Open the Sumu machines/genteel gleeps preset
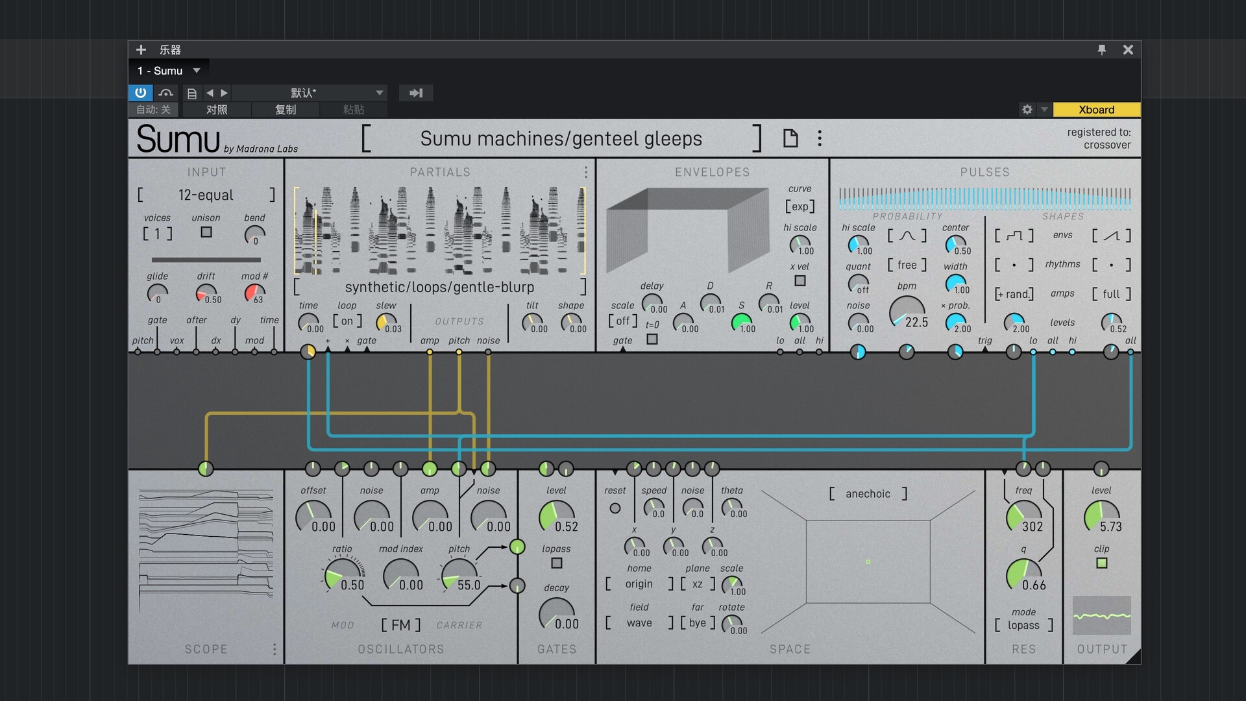1246x701 pixels. pos(561,138)
